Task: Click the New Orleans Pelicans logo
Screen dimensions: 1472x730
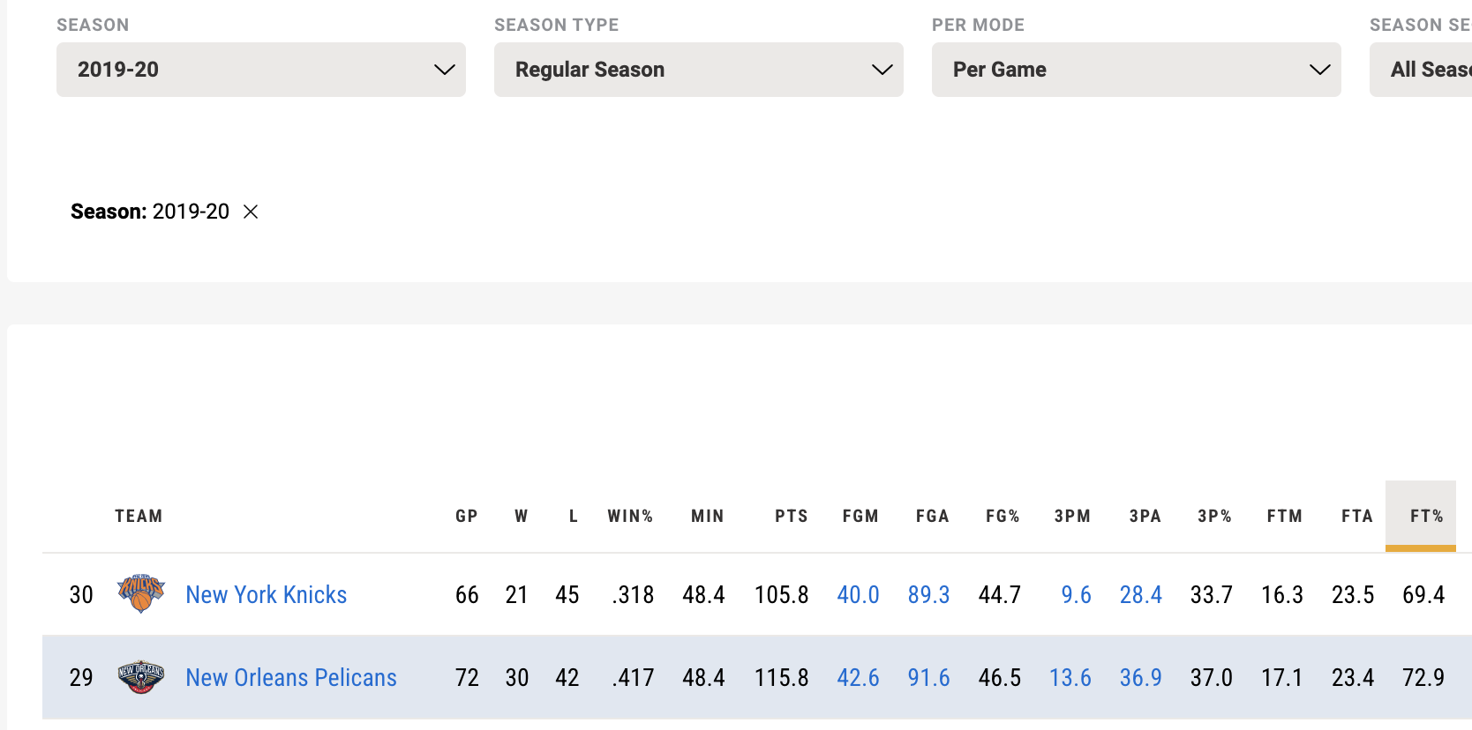Action: pyautogui.click(x=141, y=677)
